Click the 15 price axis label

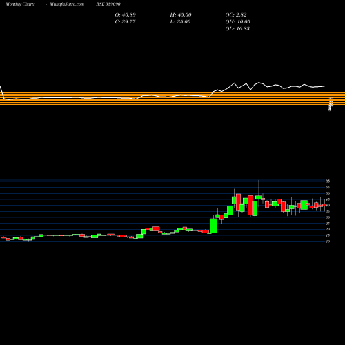[328, 235]
